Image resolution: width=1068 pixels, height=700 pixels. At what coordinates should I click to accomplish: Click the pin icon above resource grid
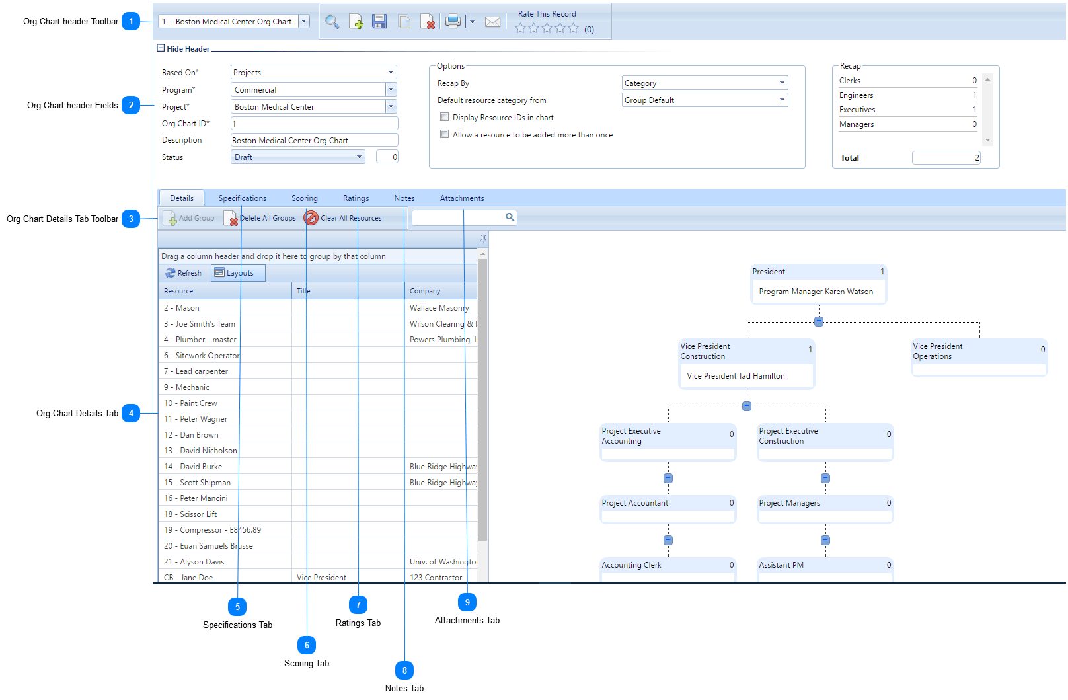pyautogui.click(x=483, y=238)
